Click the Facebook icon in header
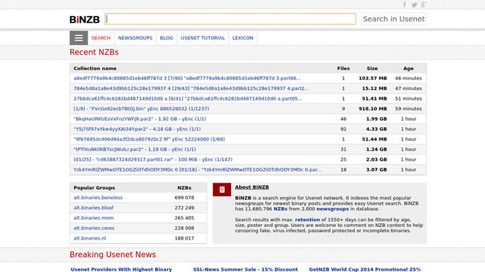Image resolution: width=485 pixels, height=272 pixels. tap(405, 5)
